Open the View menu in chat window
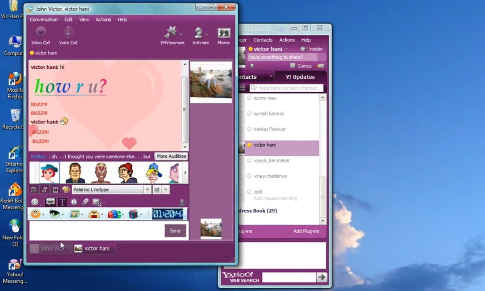This screenshot has height=291, width=485. coord(84,19)
